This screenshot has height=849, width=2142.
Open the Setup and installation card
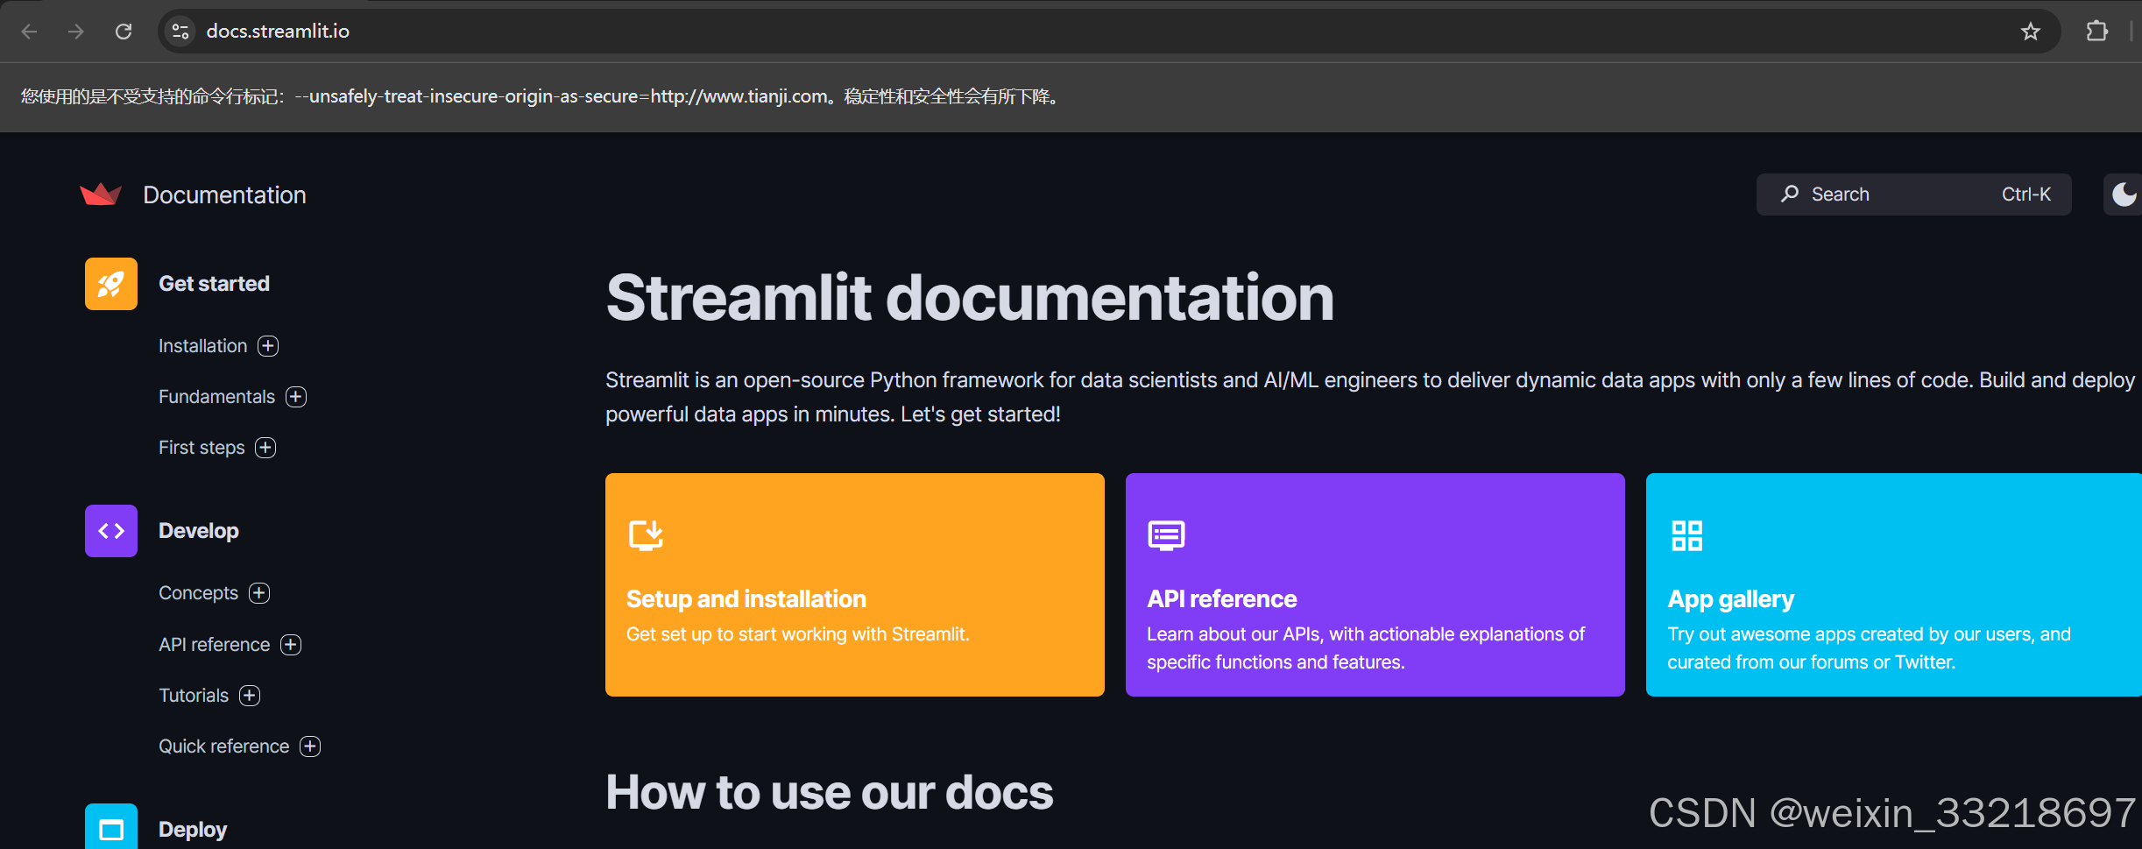855,585
